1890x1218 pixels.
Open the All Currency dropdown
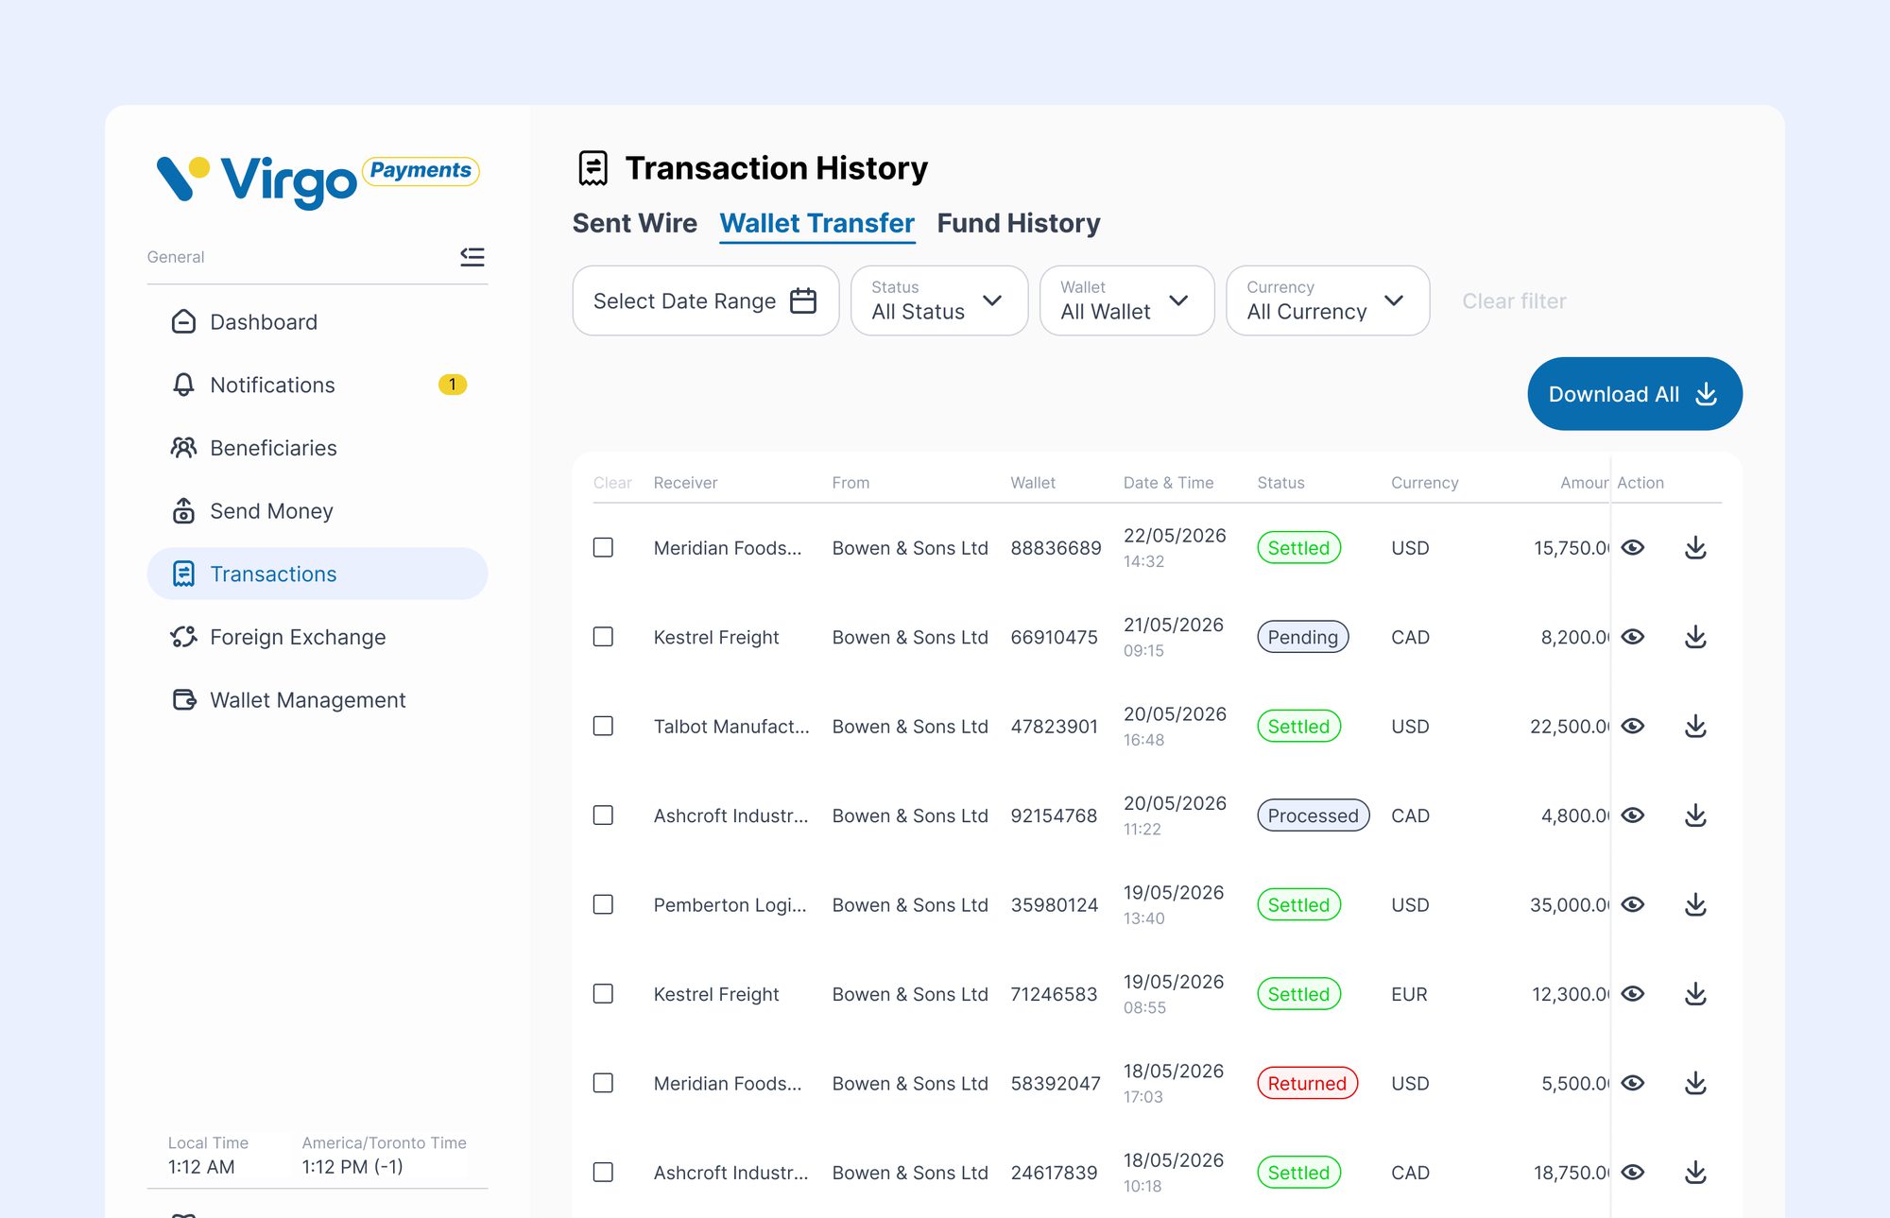[1328, 300]
